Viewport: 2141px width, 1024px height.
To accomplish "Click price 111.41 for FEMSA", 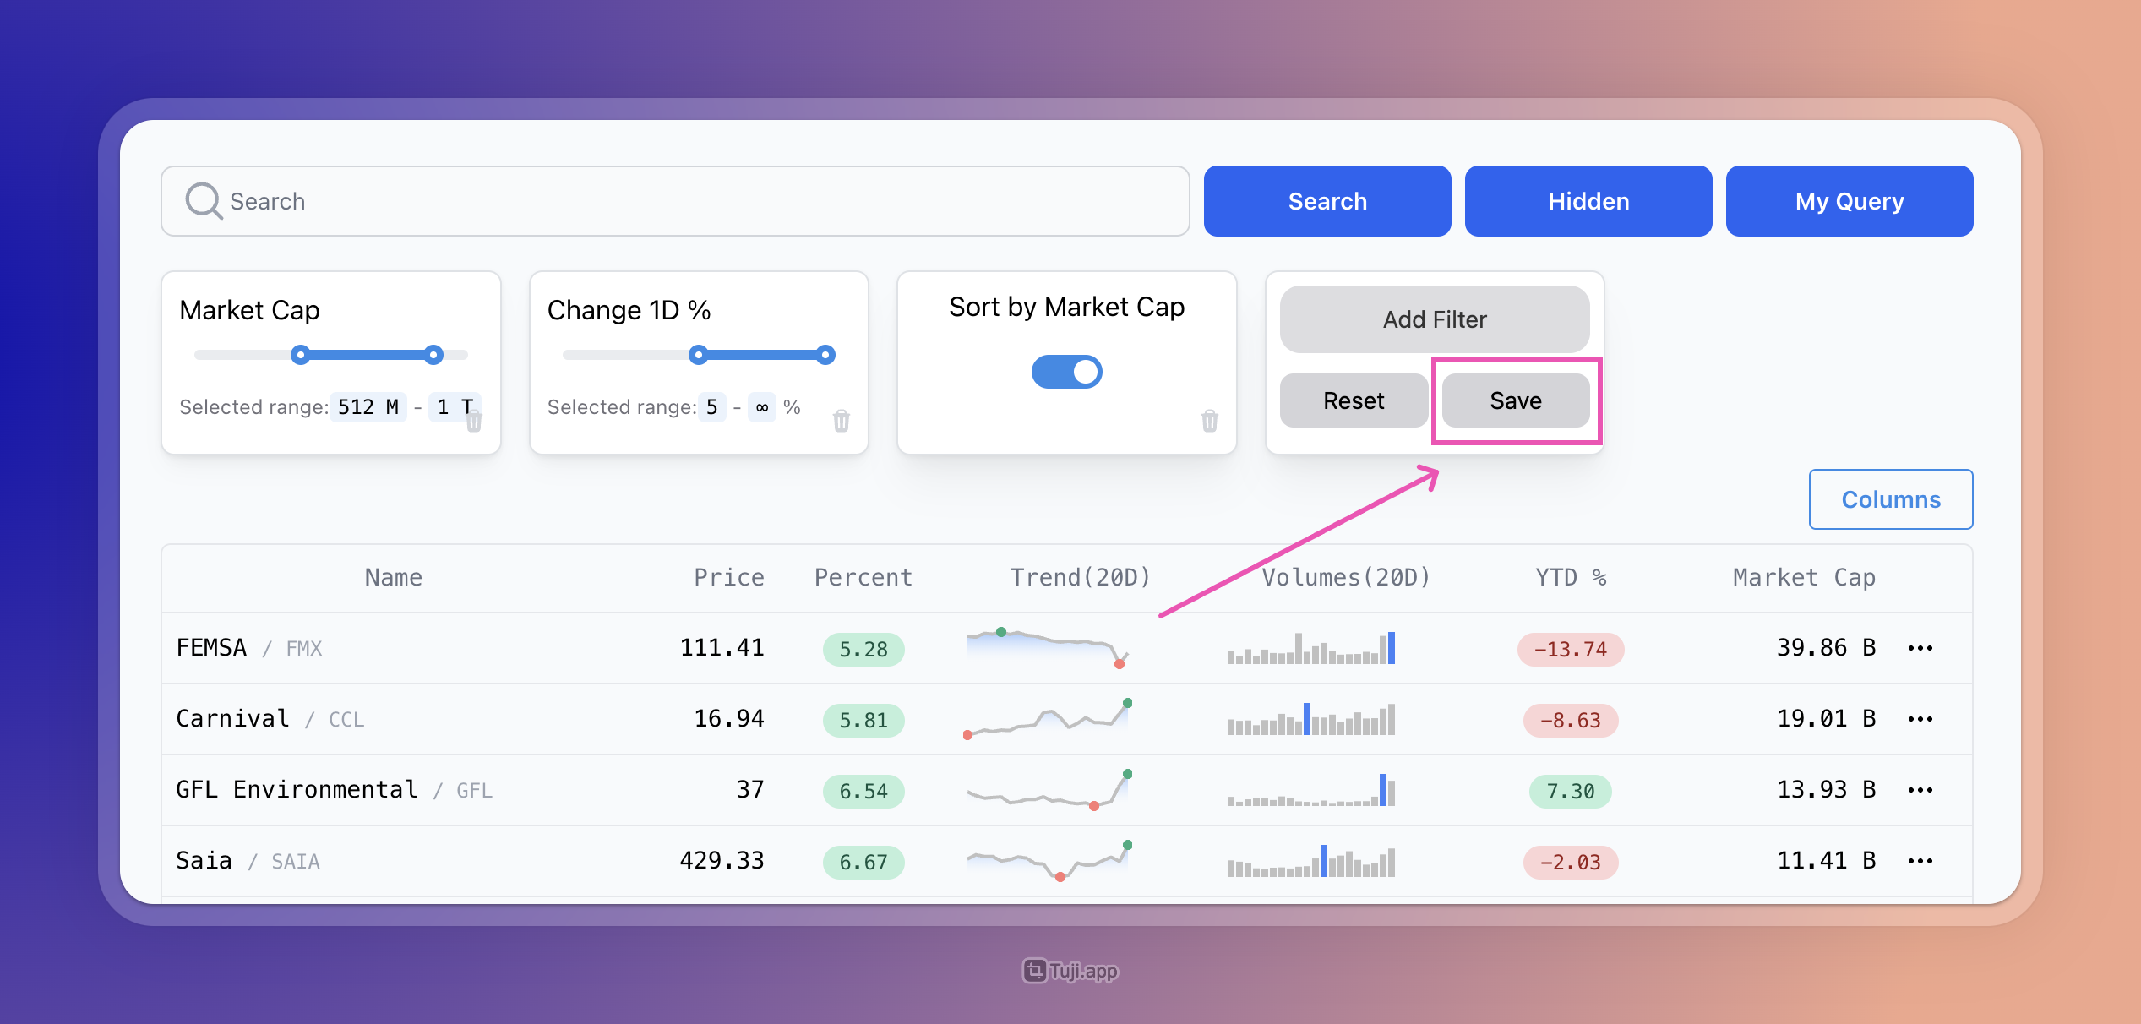I will [722, 648].
